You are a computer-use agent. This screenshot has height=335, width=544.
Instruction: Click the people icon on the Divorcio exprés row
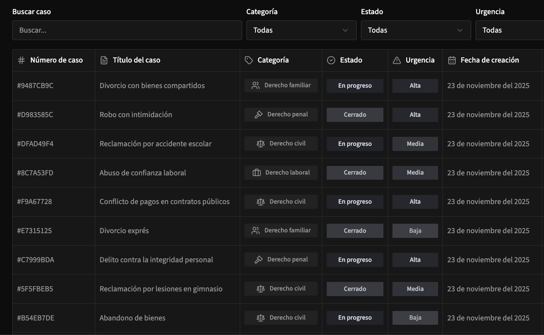coord(256,231)
